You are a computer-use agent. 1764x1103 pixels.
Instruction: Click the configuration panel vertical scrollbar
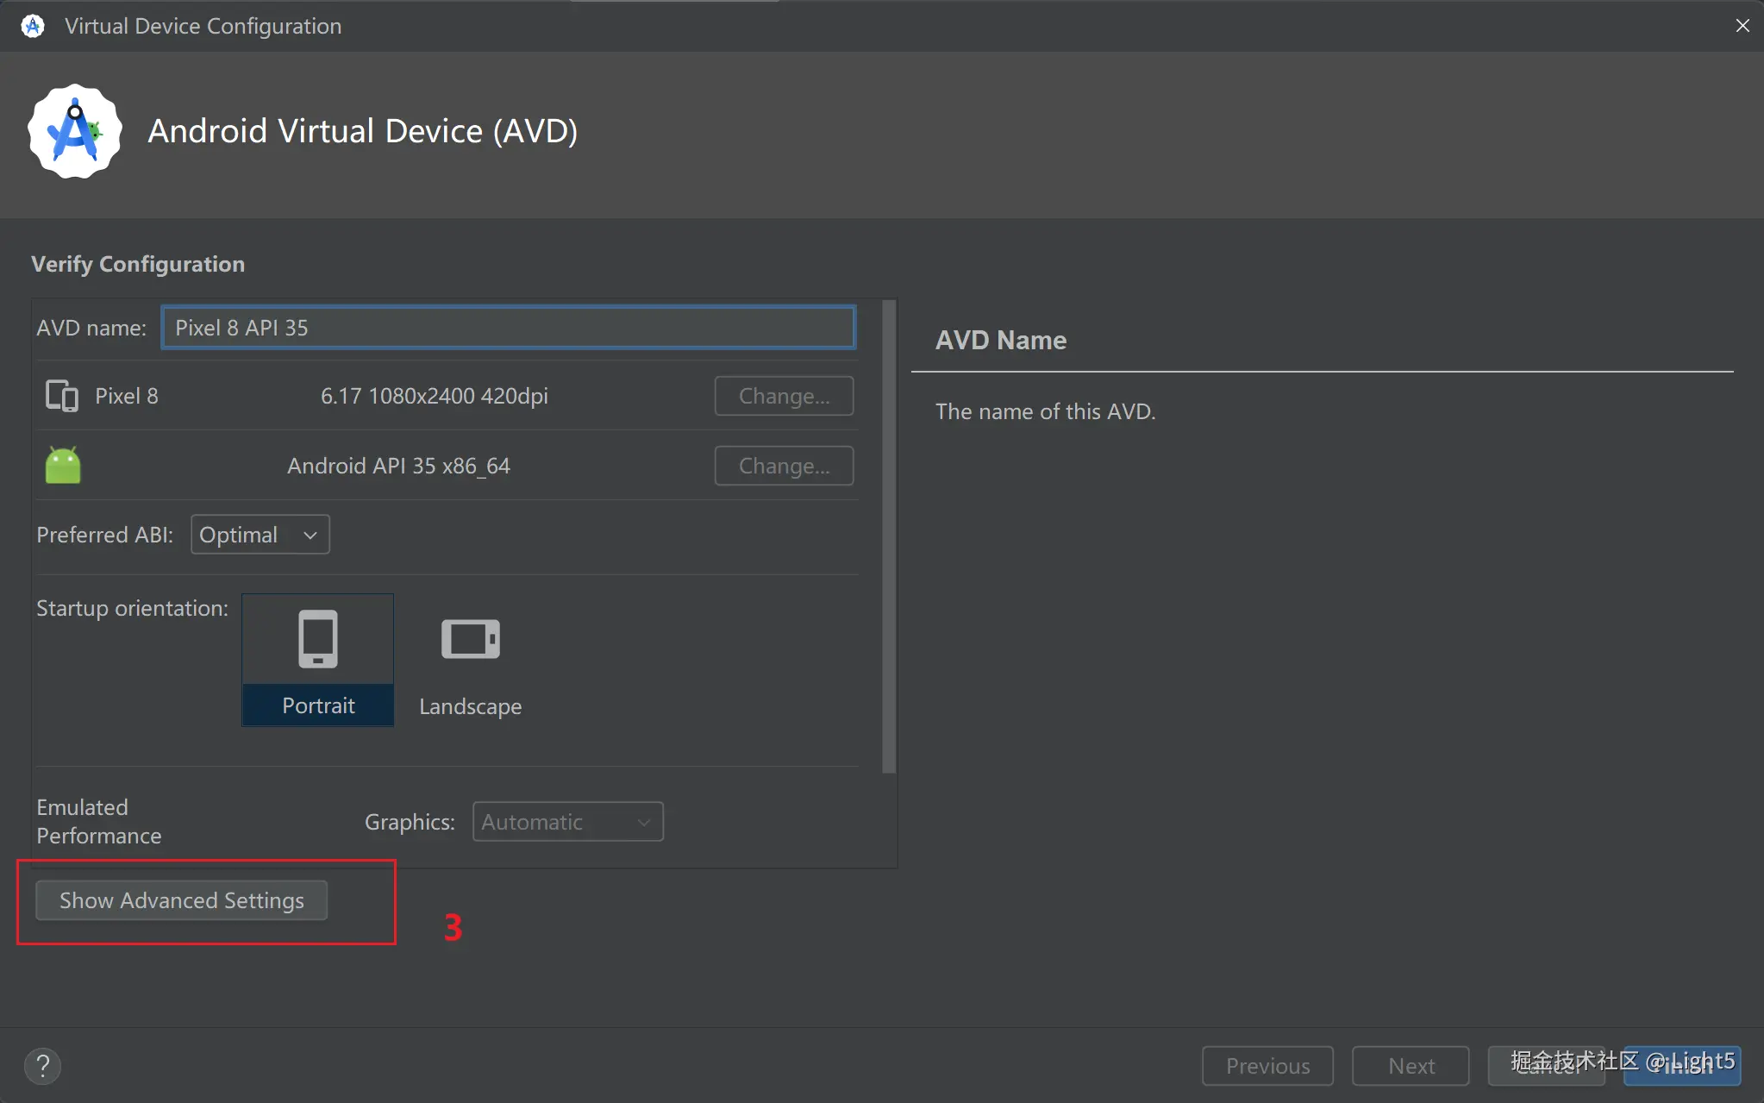889,535
